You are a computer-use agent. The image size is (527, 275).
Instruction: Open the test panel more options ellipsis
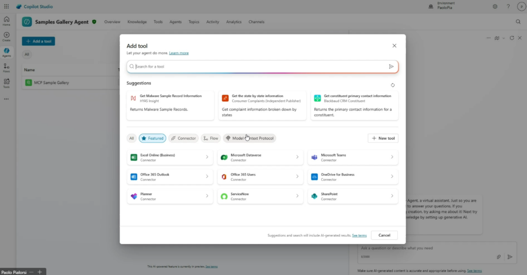[x=488, y=38]
